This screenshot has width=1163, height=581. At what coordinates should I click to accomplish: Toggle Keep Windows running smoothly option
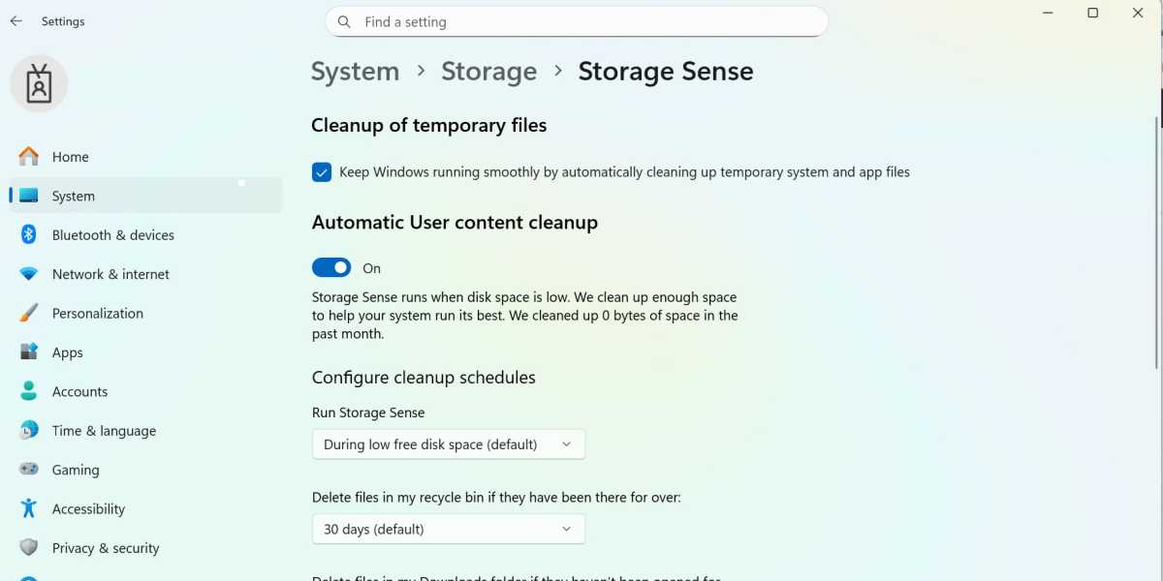[322, 171]
